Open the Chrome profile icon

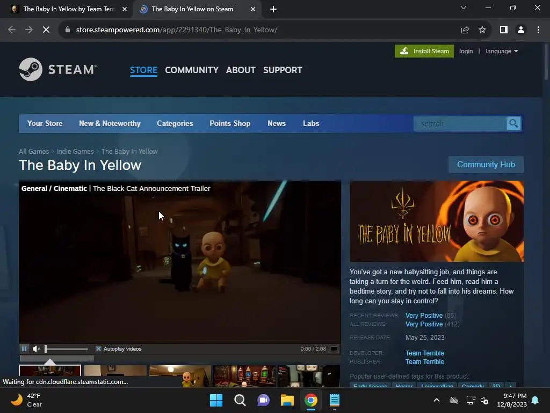point(521,30)
